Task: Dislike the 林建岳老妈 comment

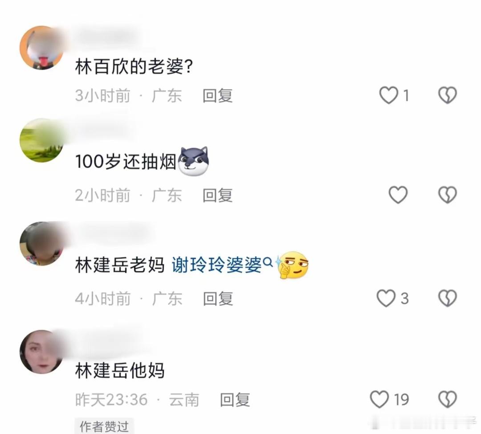Action: (447, 298)
